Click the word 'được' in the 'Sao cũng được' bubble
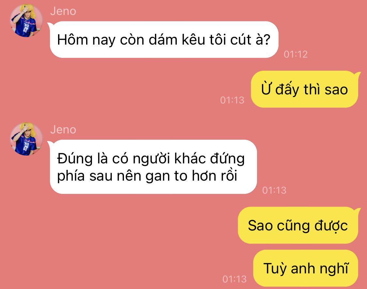Screen dimensions: 367x289 pyautogui.click(x=331, y=226)
